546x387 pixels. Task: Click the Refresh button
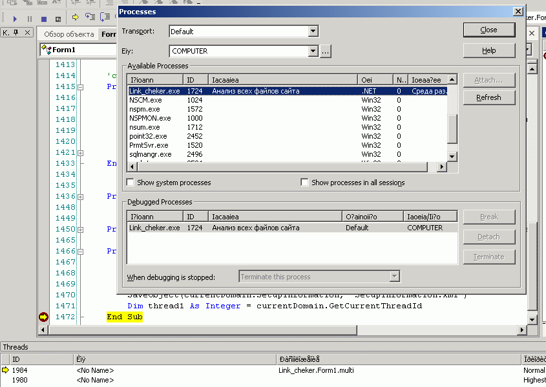pos(489,97)
